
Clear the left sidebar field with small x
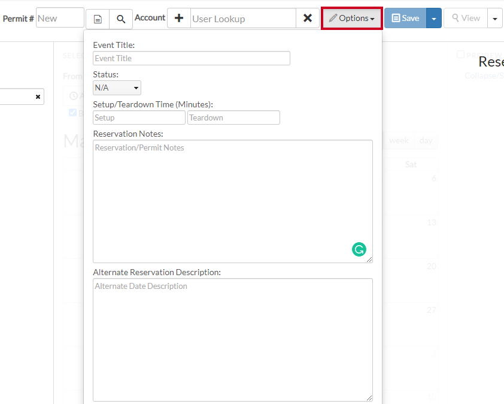(x=38, y=97)
